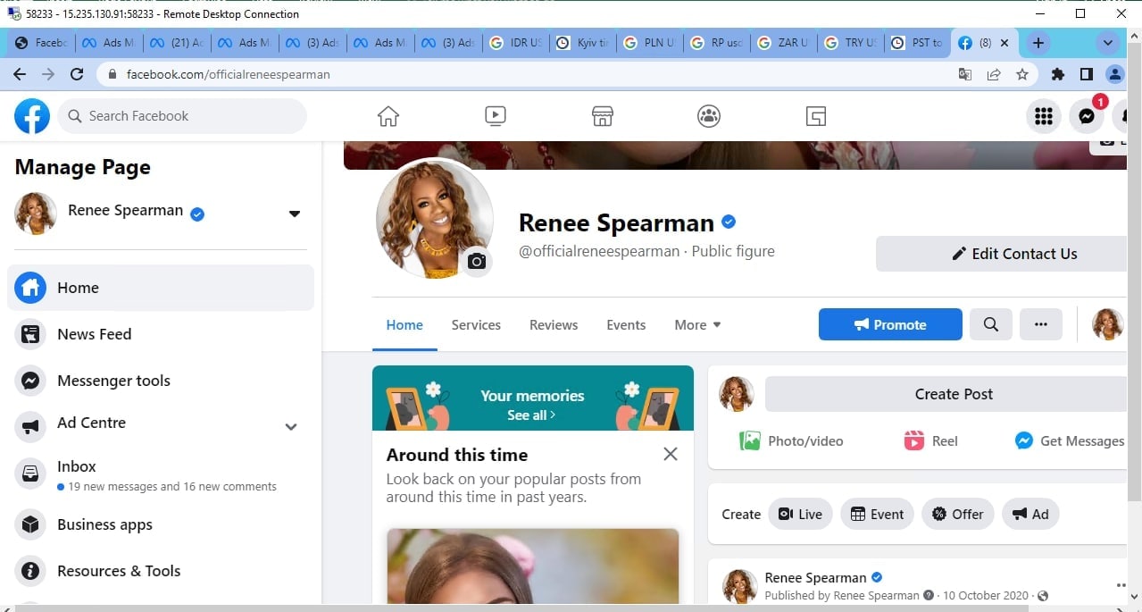The height and width of the screenshot is (612, 1142).
Task: Click Renee Spearman post author name link
Action: coord(815,578)
